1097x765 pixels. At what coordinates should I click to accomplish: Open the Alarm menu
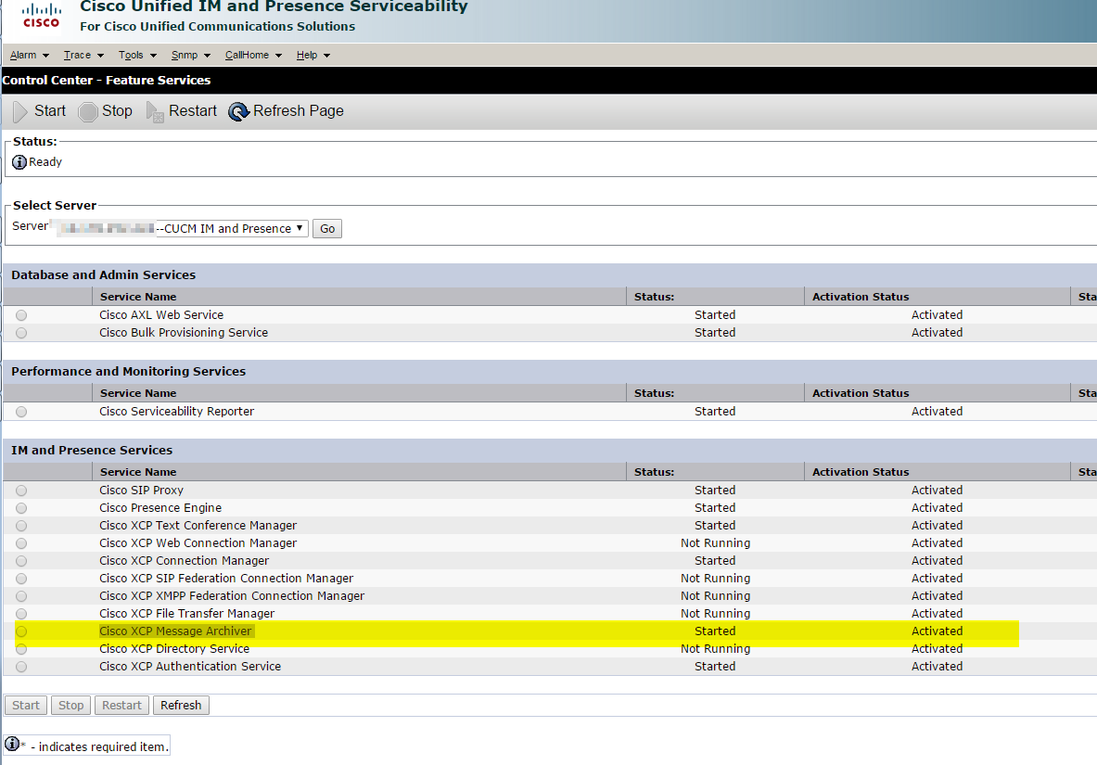coord(30,56)
